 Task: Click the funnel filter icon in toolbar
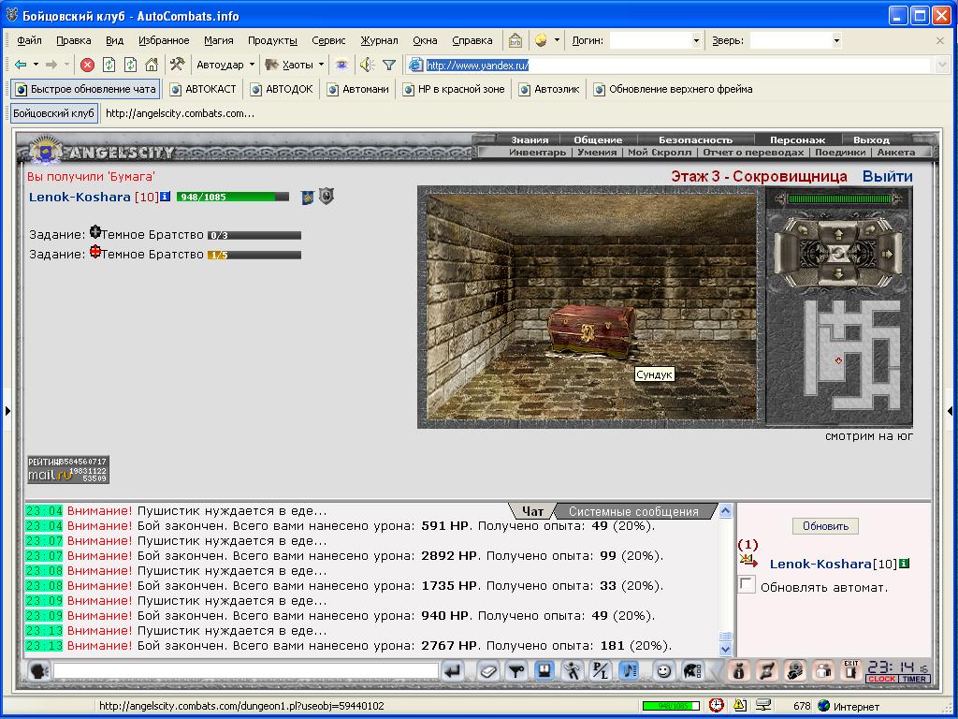click(389, 65)
